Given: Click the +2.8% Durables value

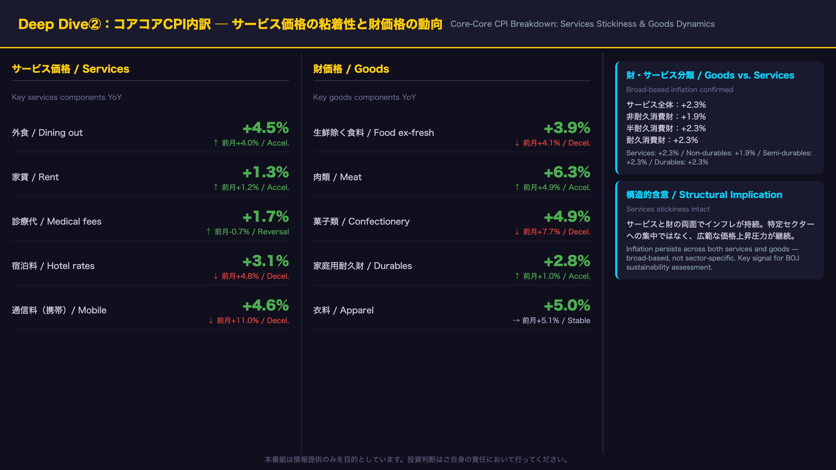Looking at the screenshot, I should (567, 261).
